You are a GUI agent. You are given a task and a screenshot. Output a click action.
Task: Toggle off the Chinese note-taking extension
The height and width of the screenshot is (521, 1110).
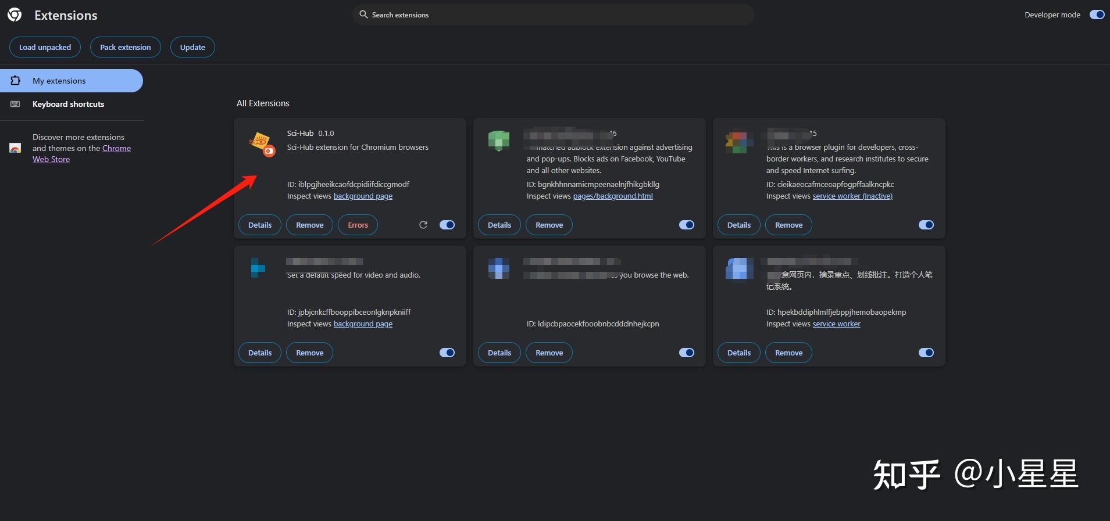click(926, 353)
